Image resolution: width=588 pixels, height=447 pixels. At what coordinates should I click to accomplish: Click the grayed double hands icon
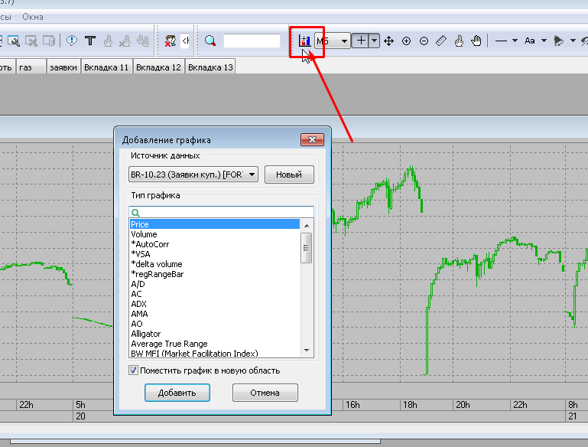pos(143,41)
